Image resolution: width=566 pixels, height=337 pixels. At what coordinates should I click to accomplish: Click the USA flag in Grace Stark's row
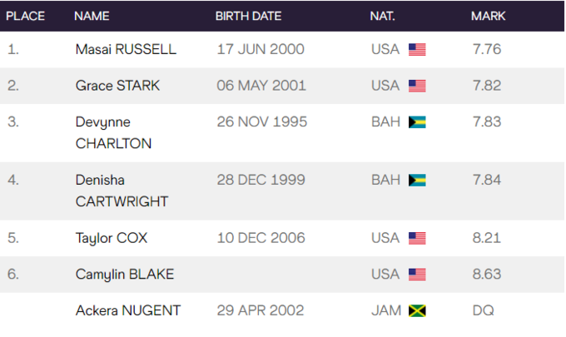click(x=417, y=86)
